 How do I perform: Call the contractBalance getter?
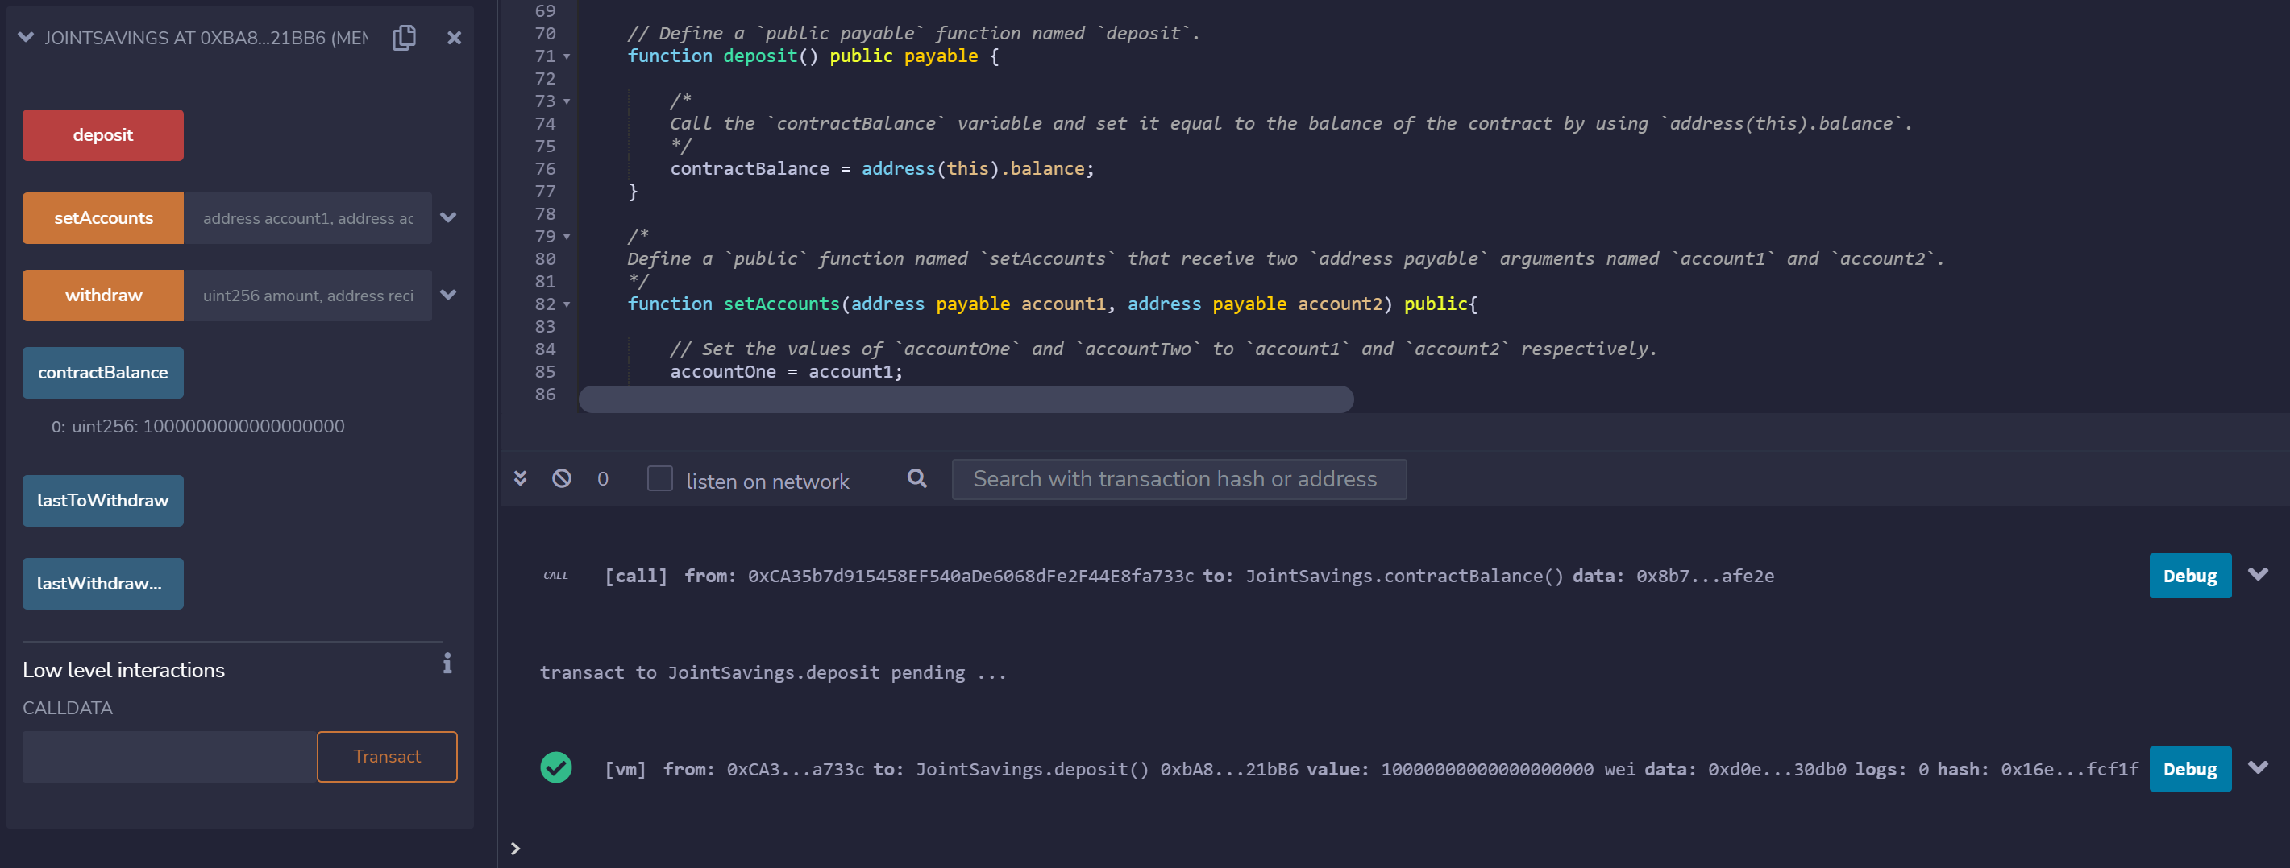point(103,372)
